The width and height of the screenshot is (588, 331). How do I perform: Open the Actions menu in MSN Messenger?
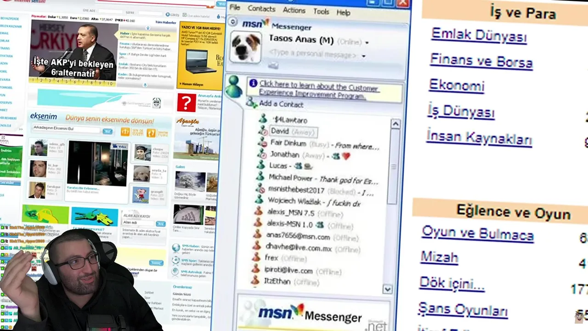pos(294,10)
